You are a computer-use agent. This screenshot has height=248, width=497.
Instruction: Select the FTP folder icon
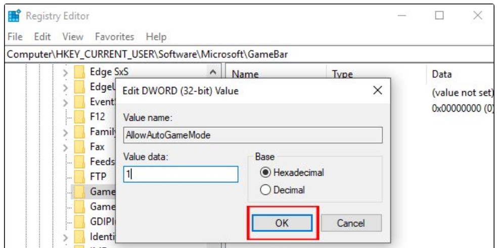(x=79, y=177)
